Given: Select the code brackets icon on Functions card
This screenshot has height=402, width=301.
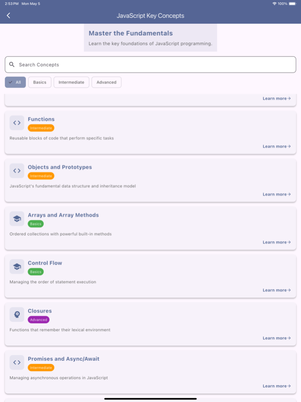Looking at the screenshot, I should point(17,122).
